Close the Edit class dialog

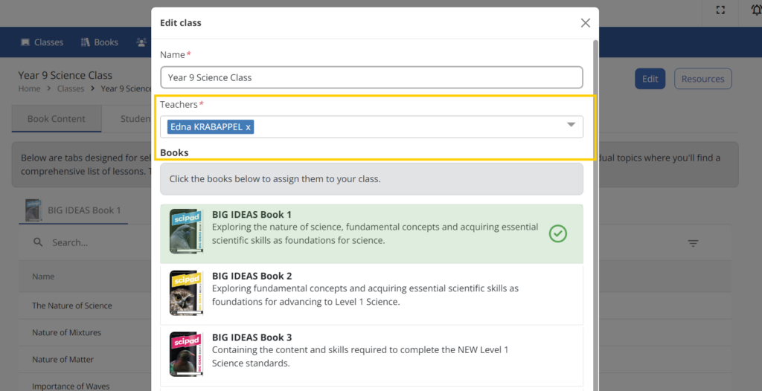point(585,23)
